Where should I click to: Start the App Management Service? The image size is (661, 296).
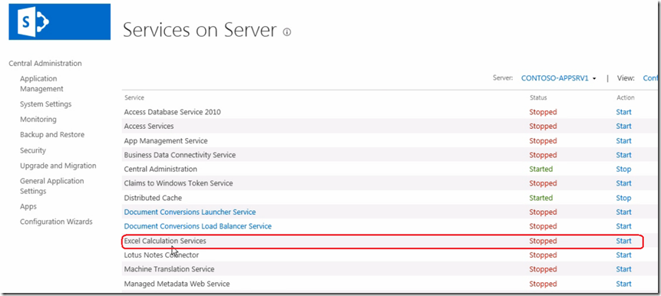coord(623,140)
